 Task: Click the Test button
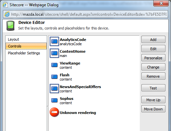coord(153,88)
